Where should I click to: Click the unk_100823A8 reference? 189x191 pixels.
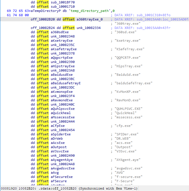[63, 71]
